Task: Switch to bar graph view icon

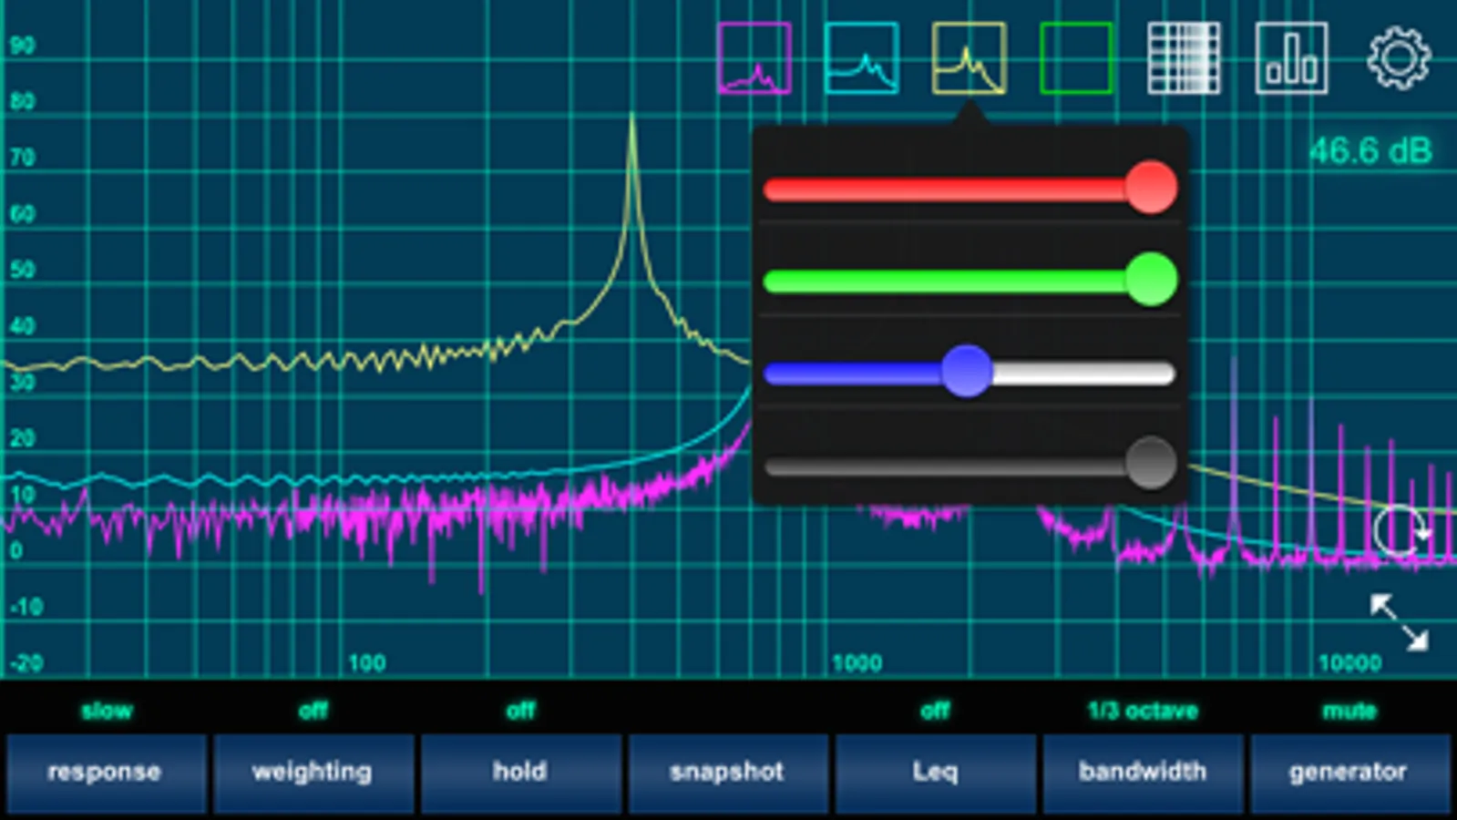Action: (1291, 59)
